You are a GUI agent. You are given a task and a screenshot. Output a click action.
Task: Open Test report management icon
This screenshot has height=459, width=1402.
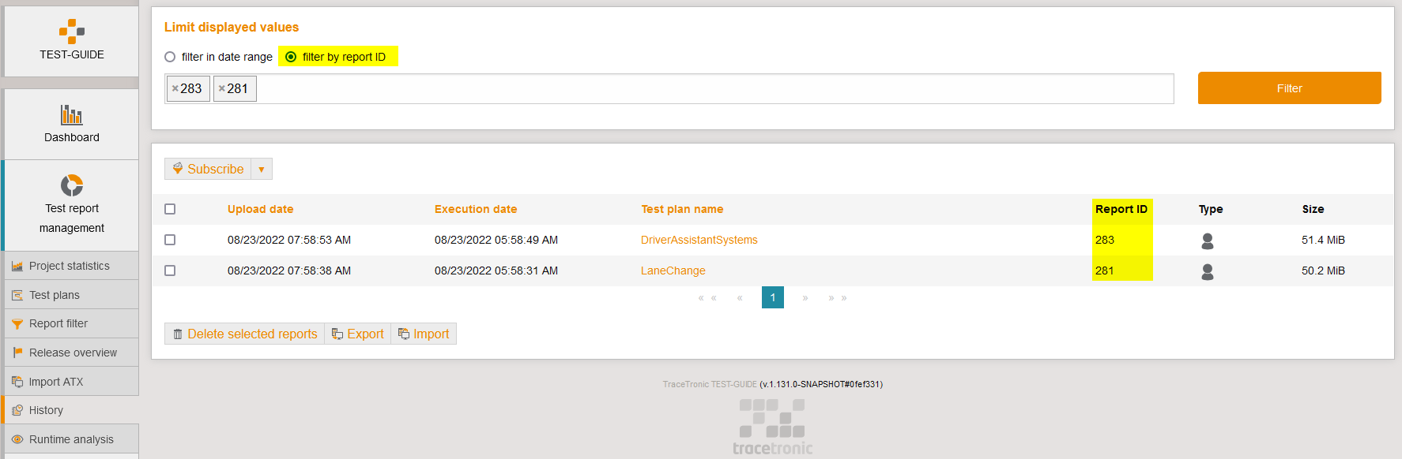(x=72, y=185)
